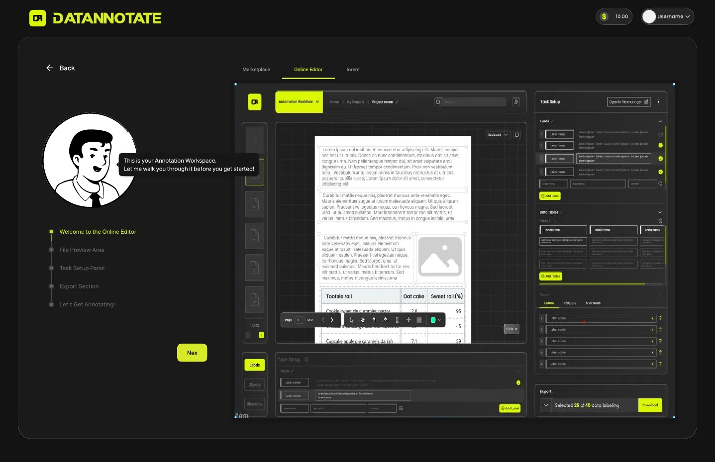The width and height of the screenshot is (715, 462).
Task: Select the crosshair move tool
Action: [x=409, y=320]
